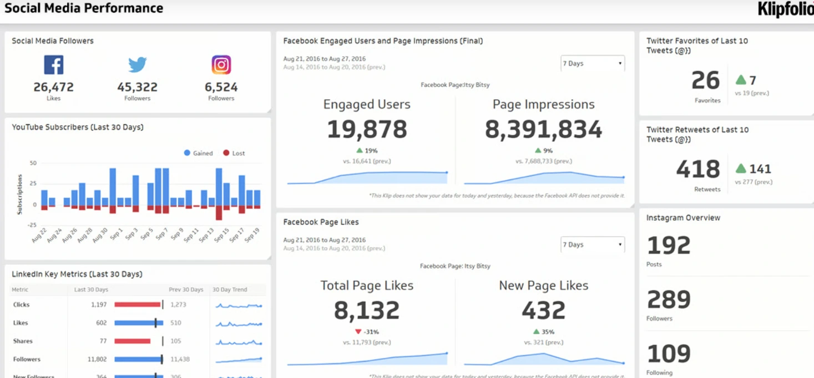Click the Page Impressions sparkline chart
The width and height of the screenshot is (814, 378).
pyautogui.click(x=544, y=177)
